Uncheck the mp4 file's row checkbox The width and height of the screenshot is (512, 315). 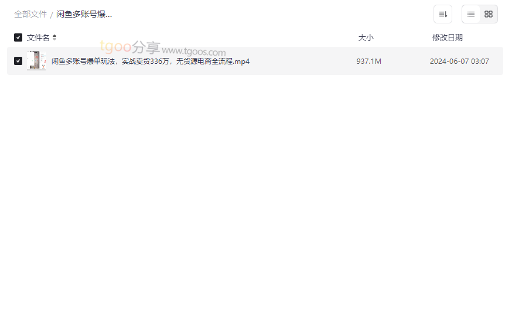(x=18, y=61)
